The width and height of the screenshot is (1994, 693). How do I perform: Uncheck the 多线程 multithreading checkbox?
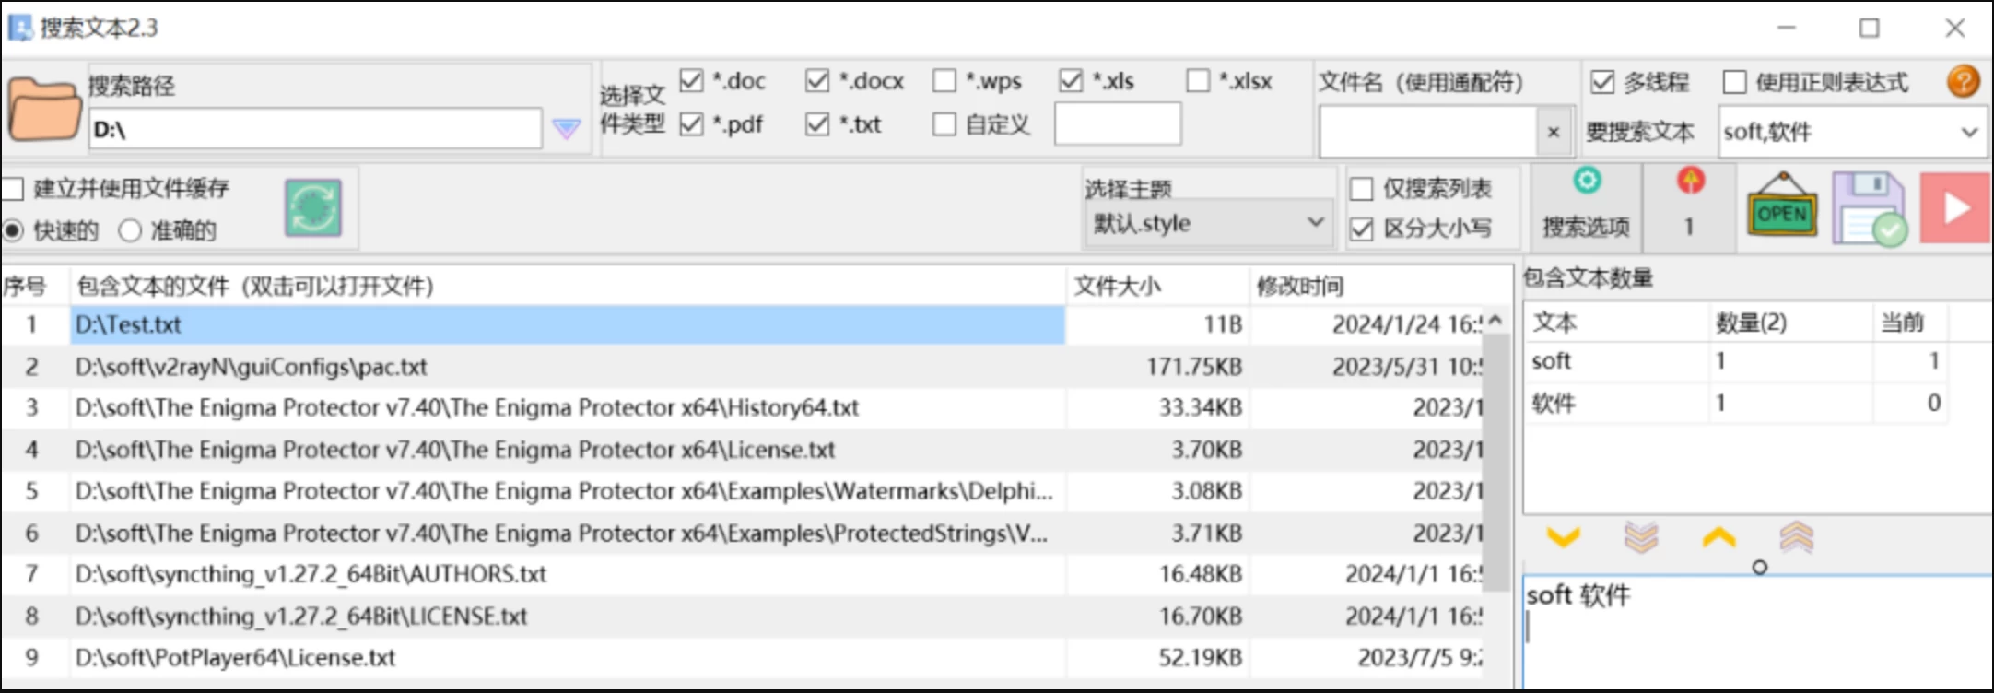[x=1603, y=82]
